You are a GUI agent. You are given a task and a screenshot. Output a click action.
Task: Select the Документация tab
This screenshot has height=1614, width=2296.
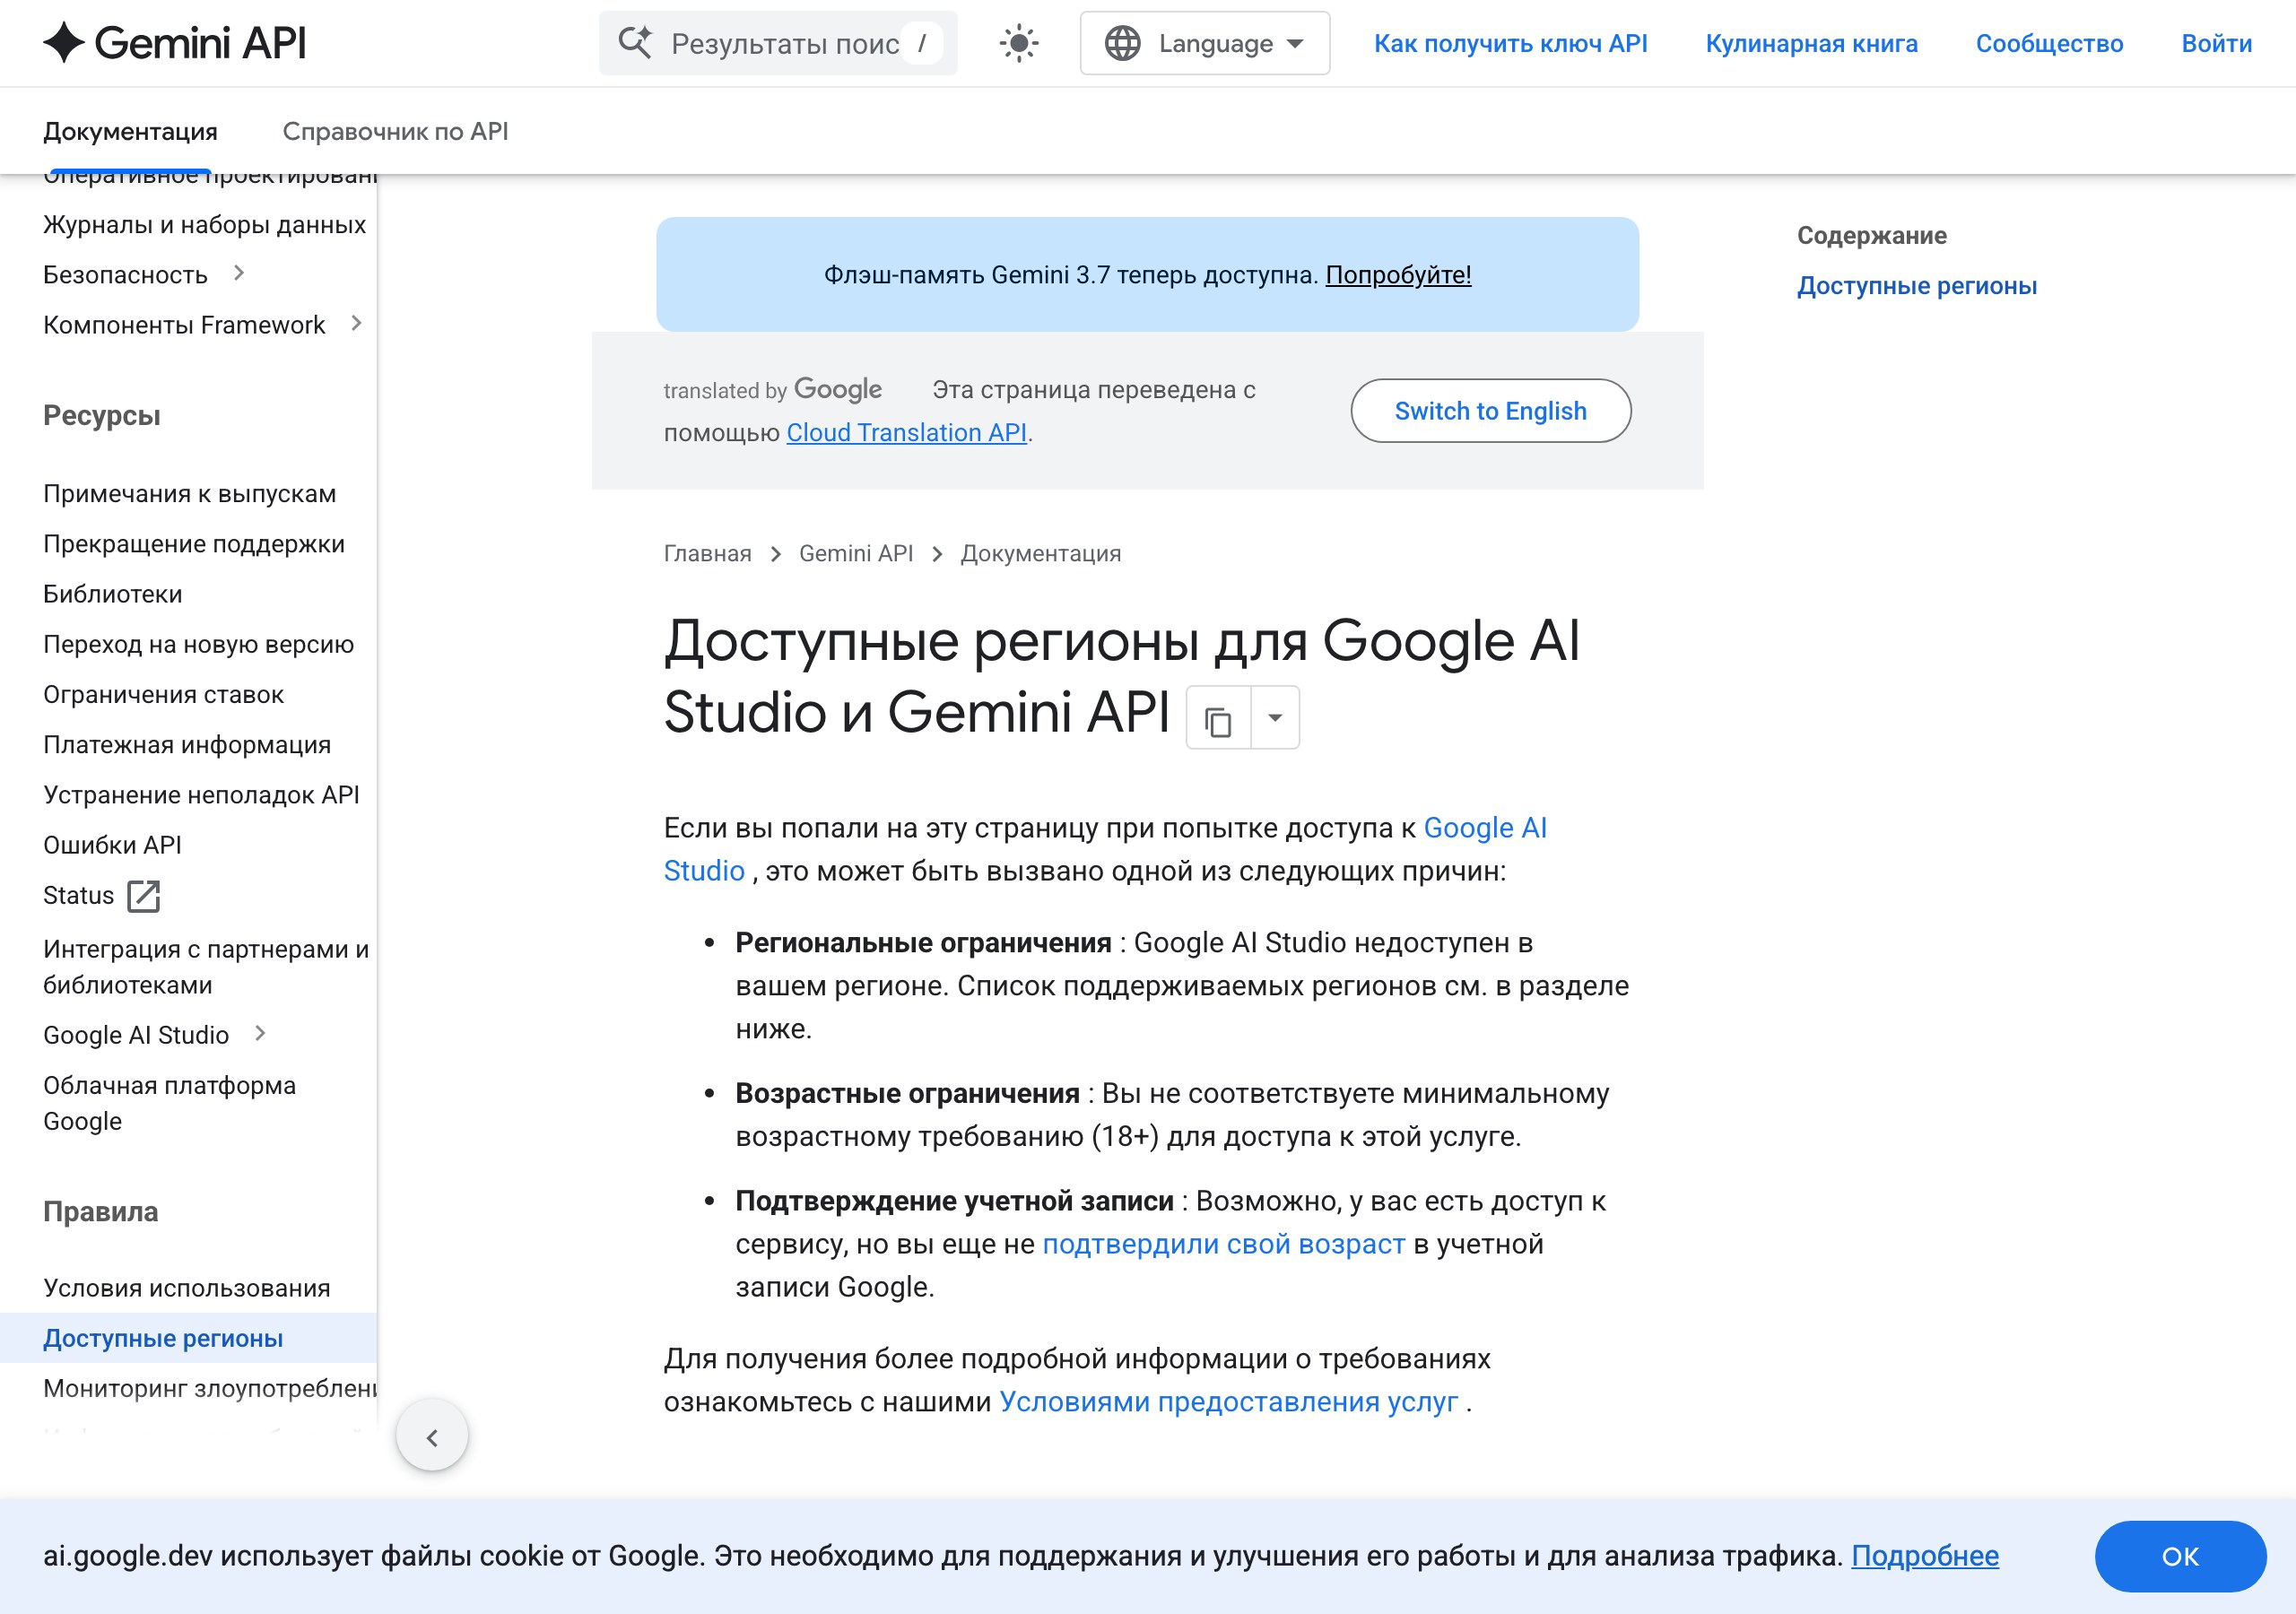pos(130,131)
